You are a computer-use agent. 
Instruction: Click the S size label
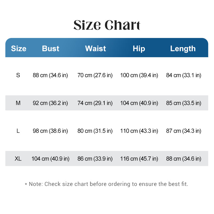[18, 75]
